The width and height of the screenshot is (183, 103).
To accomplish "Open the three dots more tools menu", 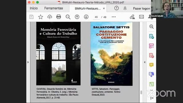I will tap(114, 17).
